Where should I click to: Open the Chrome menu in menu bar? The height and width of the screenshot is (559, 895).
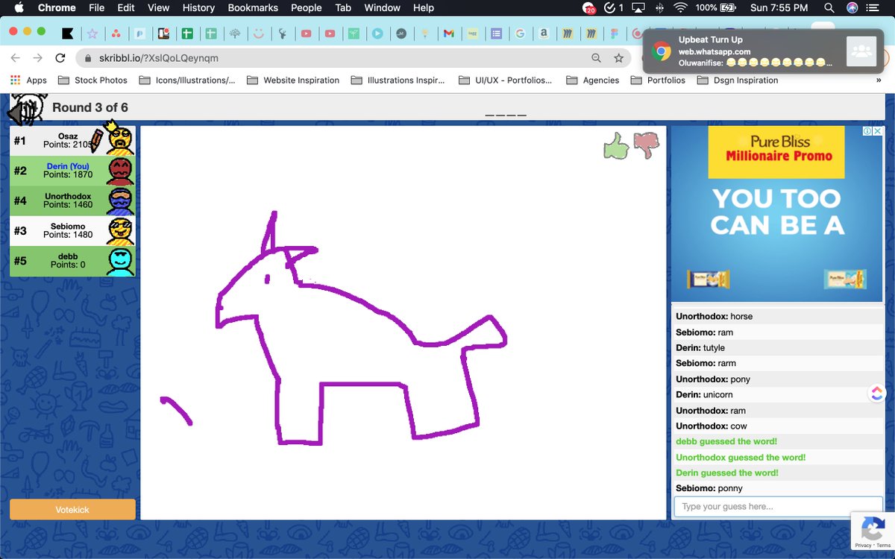point(57,8)
